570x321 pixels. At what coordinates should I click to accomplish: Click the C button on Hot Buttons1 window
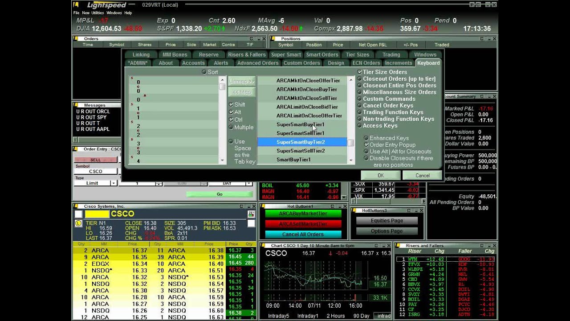coord(331,206)
